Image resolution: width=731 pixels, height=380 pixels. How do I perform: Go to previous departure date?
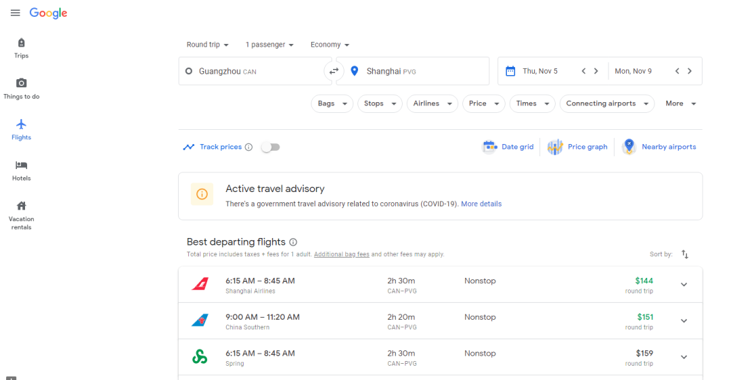(x=583, y=71)
